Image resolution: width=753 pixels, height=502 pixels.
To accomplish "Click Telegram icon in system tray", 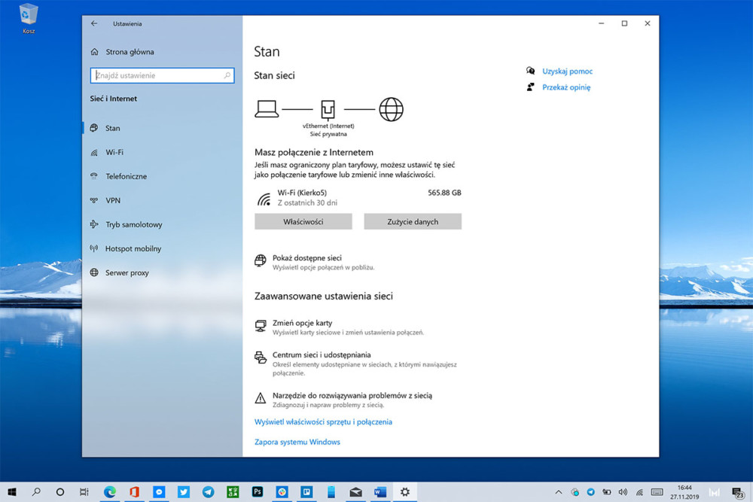I will pyautogui.click(x=590, y=492).
